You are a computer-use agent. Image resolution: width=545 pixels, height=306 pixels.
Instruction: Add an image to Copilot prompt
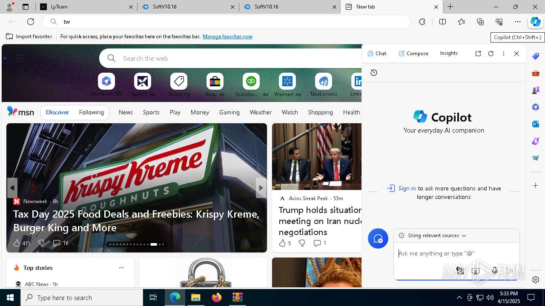460,270
